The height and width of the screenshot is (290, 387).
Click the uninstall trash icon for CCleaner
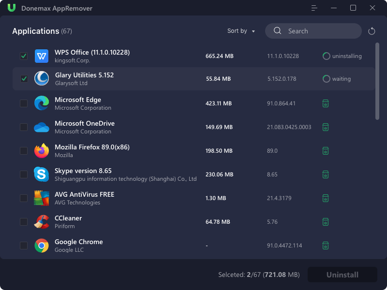coord(326,222)
